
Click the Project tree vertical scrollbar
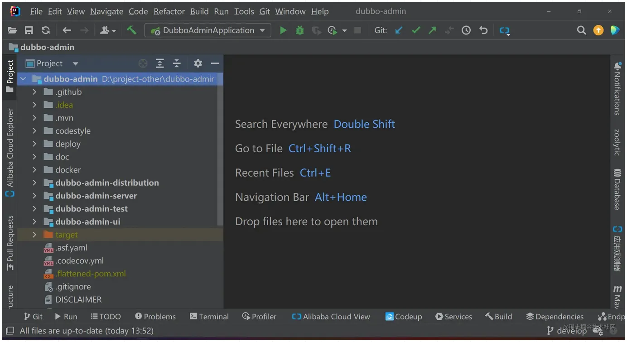pyautogui.click(x=220, y=150)
